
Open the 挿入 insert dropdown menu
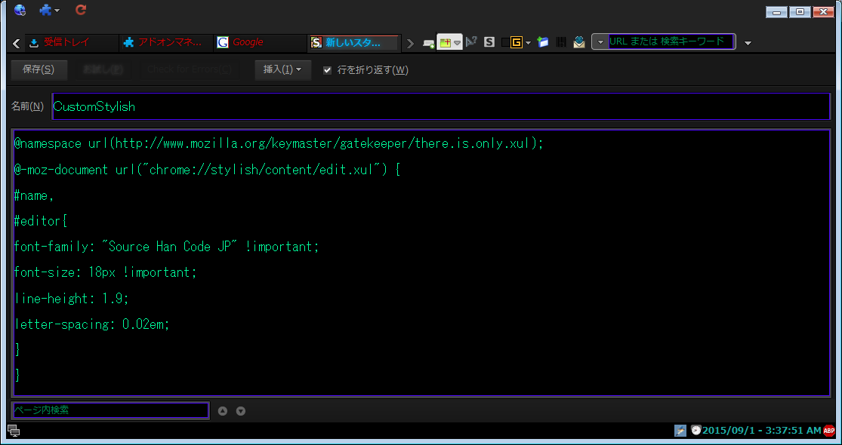pos(282,70)
